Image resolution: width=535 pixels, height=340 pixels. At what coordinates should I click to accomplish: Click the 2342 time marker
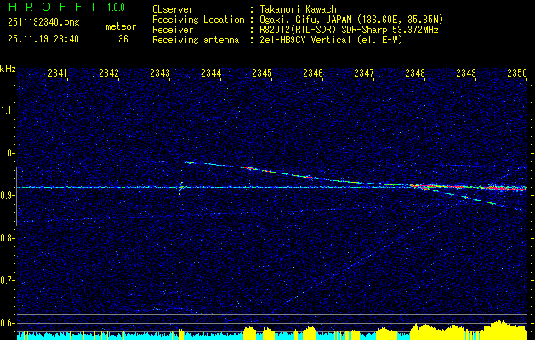[109, 72]
